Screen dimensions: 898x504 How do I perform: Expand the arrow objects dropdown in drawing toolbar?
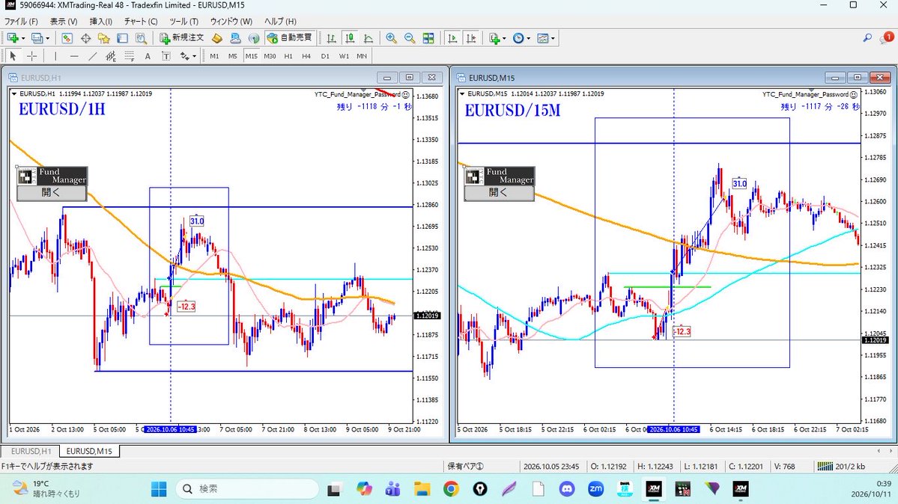[194, 56]
